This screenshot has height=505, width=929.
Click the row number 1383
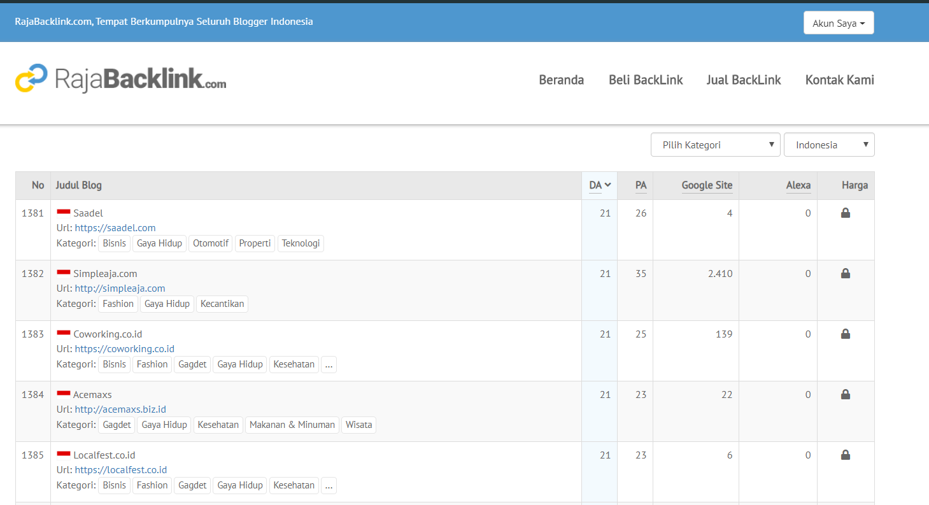pos(32,334)
